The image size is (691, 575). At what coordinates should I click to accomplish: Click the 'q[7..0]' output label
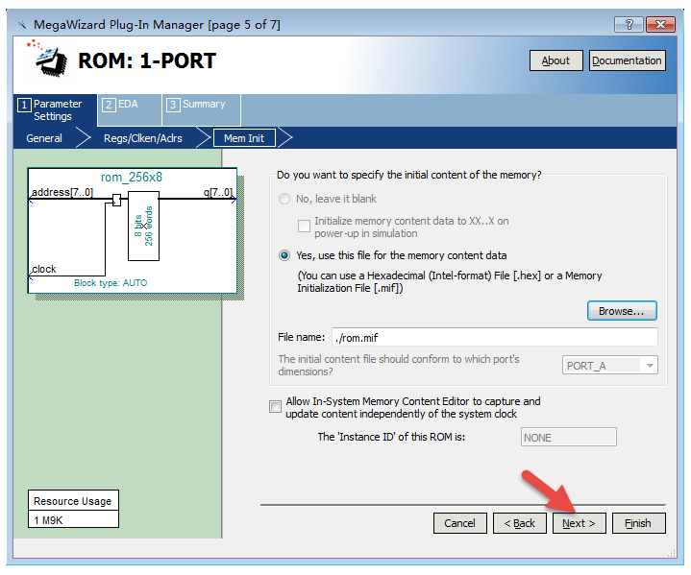tap(218, 192)
